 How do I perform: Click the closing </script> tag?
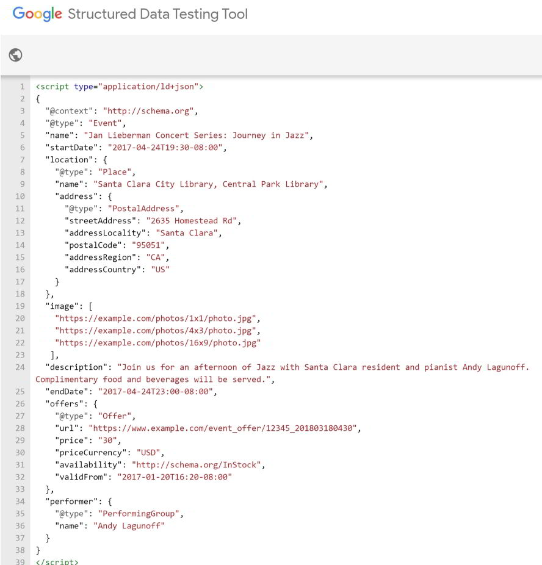tap(57, 561)
